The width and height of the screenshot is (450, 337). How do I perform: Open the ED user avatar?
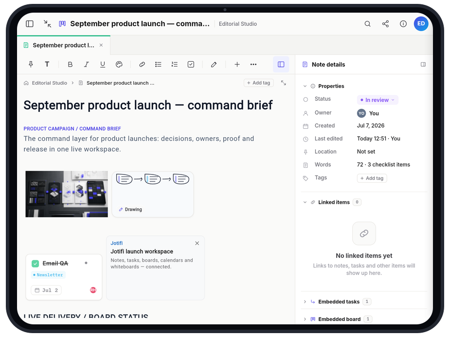pos(421,23)
